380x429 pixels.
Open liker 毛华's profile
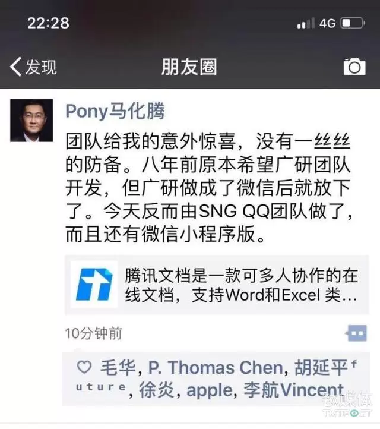click(x=118, y=367)
